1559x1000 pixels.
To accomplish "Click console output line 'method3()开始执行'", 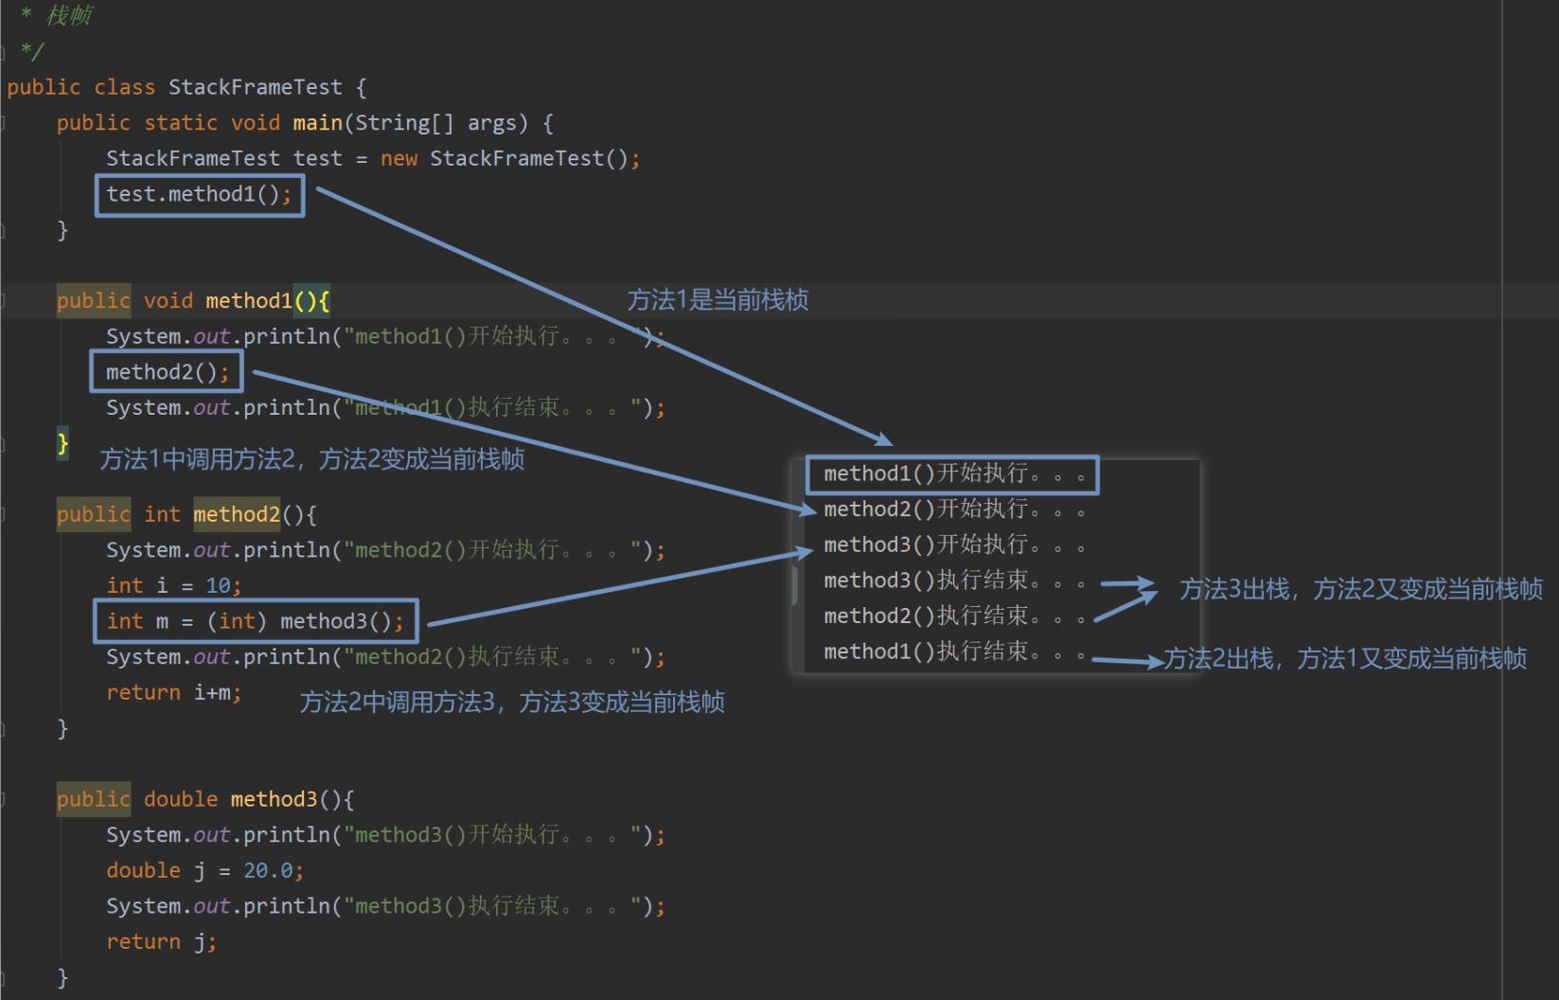I will point(954,545).
